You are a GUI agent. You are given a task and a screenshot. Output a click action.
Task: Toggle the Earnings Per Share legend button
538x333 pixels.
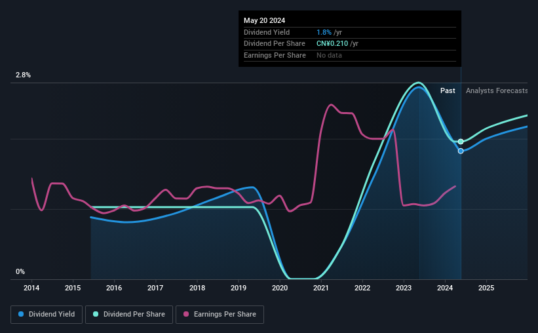220,315
